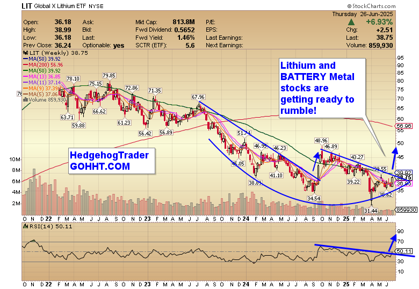Click the 39.22 price label
The height and width of the screenshot is (289, 419).
click(353, 182)
